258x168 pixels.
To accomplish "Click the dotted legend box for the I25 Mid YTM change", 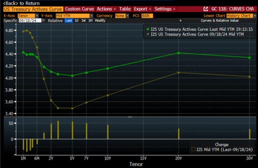I will [x=193, y=149].
